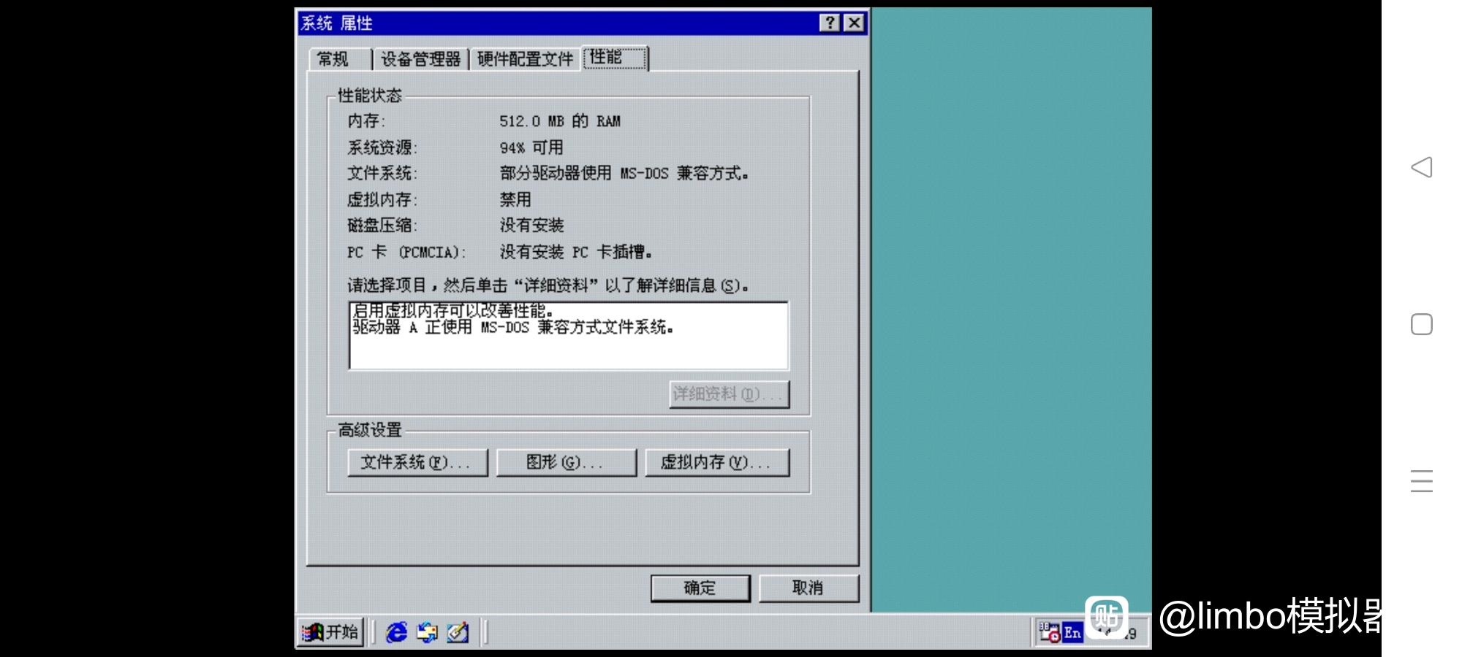Open the 开始 Start button
The image size is (1462, 657).
tap(330, 632)
